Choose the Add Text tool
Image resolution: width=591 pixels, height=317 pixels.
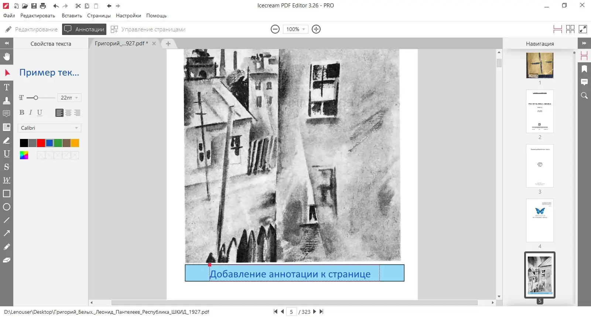pos(7,87)
